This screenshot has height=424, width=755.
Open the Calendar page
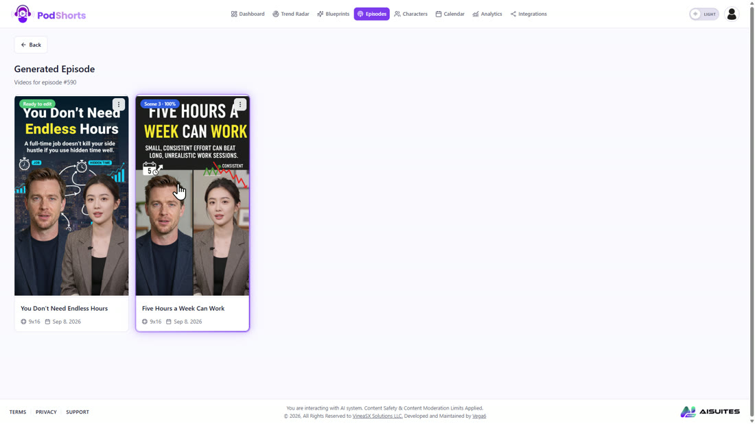click(x=450, y=14)
